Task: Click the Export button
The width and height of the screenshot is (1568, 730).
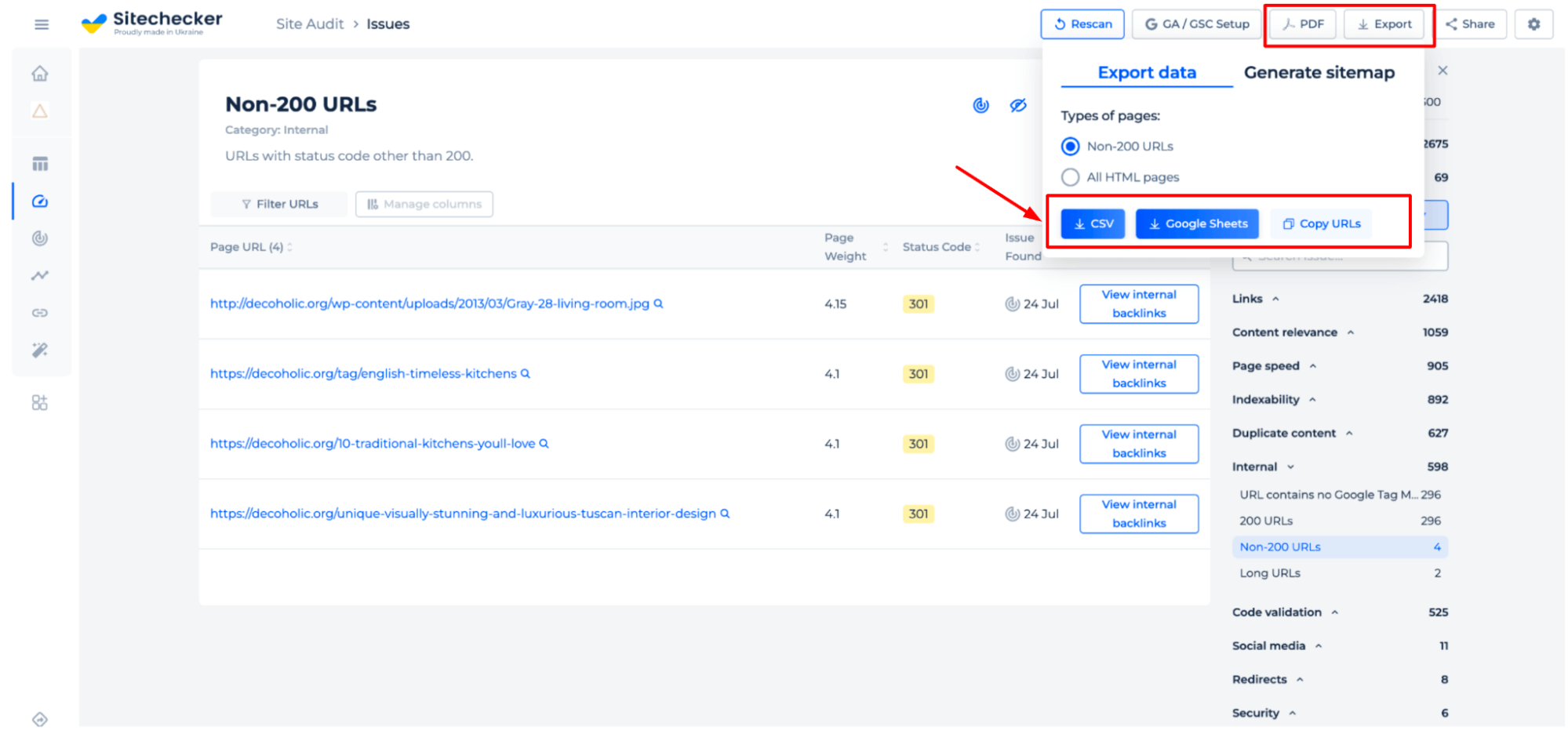Action: pyautogui.click(x=1384, y=24)
